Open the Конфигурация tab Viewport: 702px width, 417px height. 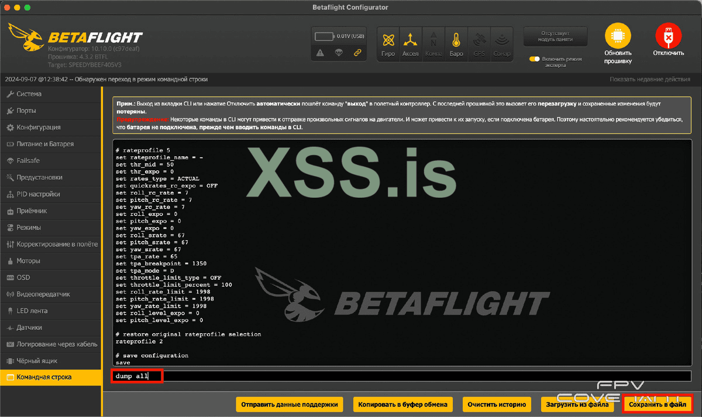51,127
